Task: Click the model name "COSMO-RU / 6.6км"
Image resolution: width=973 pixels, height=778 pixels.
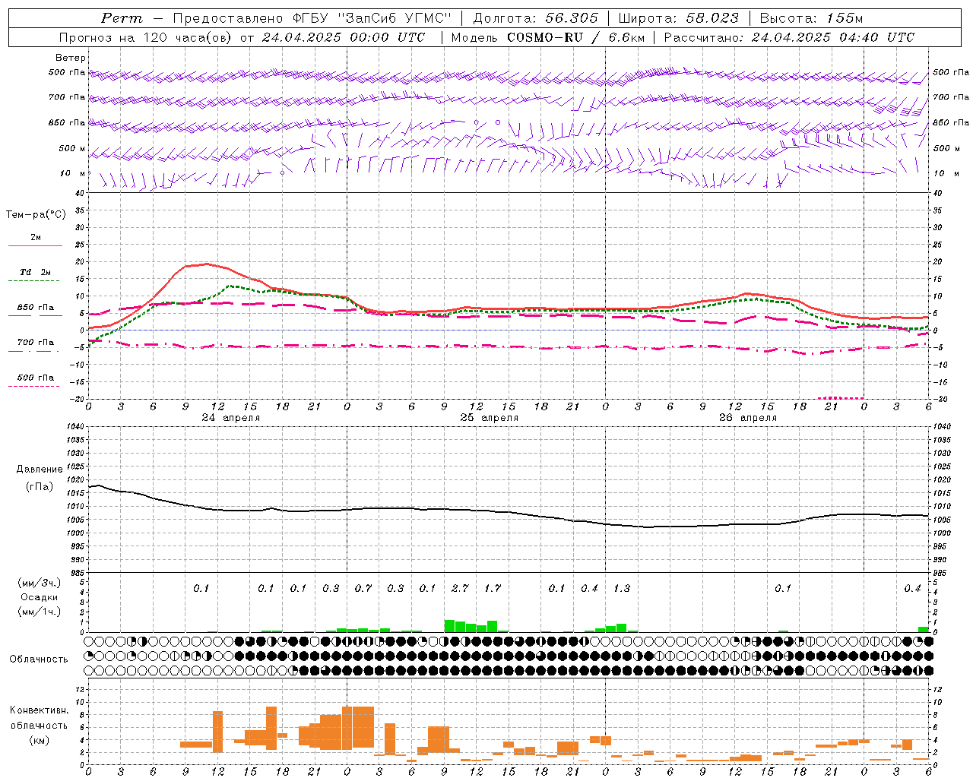Action: 575,37
